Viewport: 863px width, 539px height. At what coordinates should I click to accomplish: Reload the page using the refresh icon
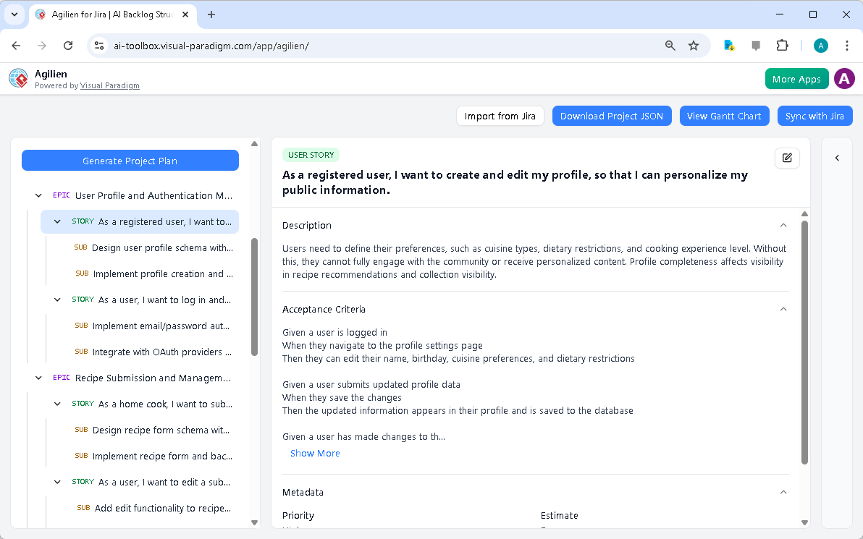(x=67, y=45)
